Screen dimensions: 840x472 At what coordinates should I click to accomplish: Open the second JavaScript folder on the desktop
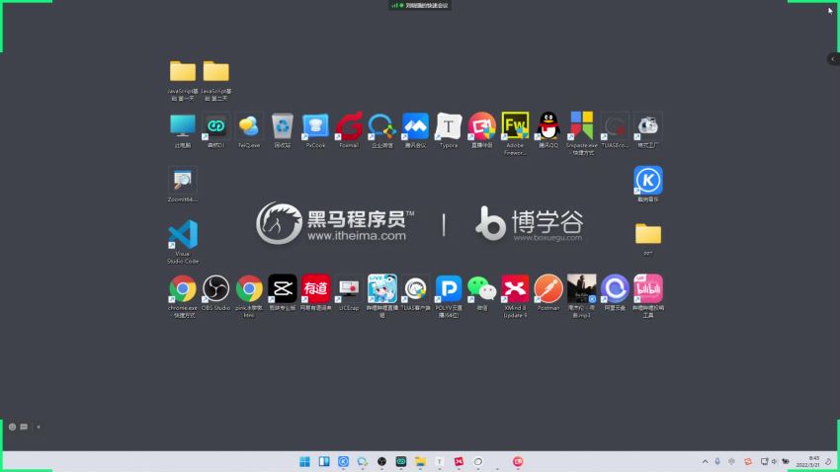click(x=215, y=72)
